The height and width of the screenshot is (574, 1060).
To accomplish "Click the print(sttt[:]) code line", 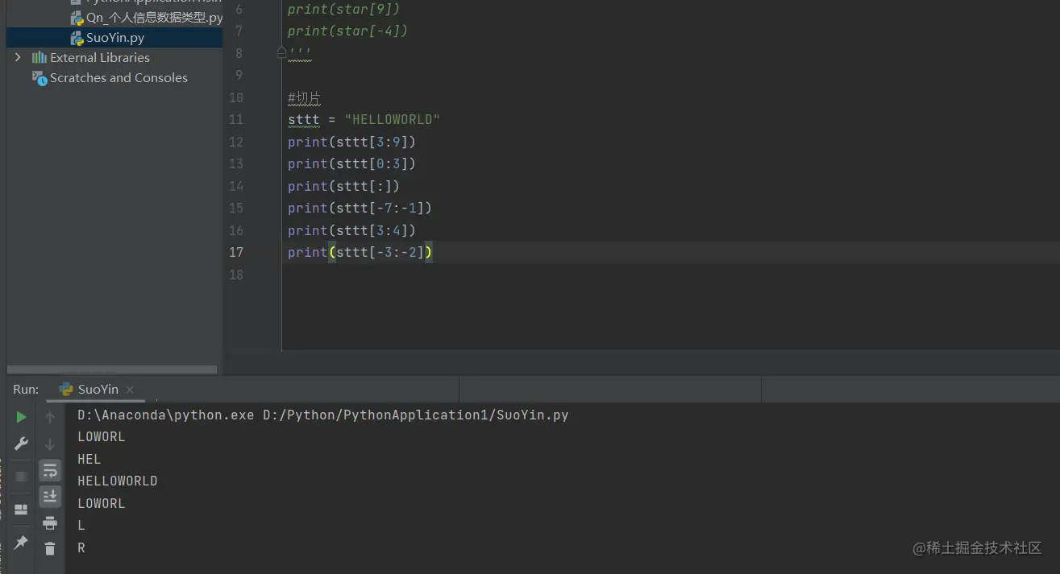I will pos(343,186).
